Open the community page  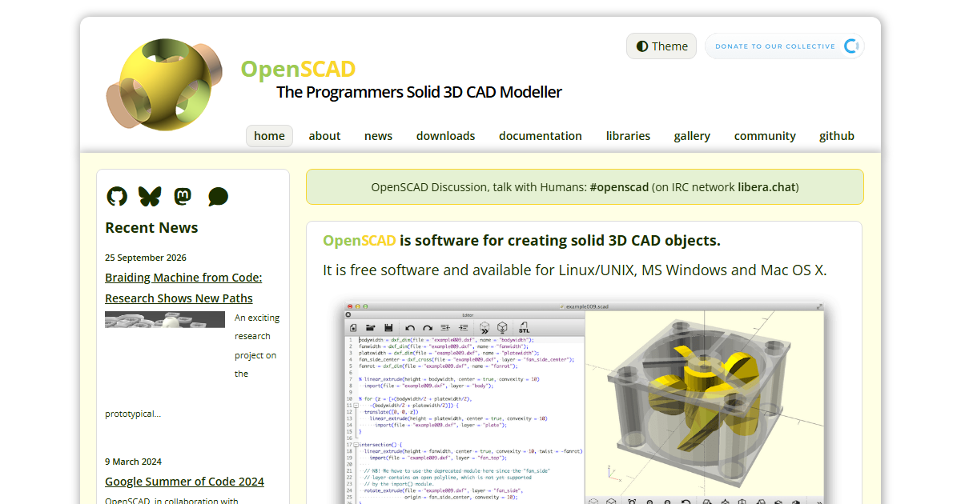pos(765,136)
